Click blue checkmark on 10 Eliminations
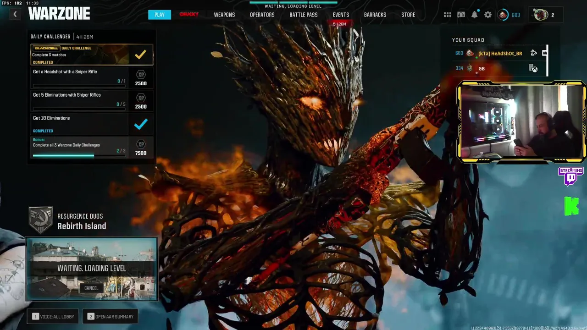 pos(141,124)
